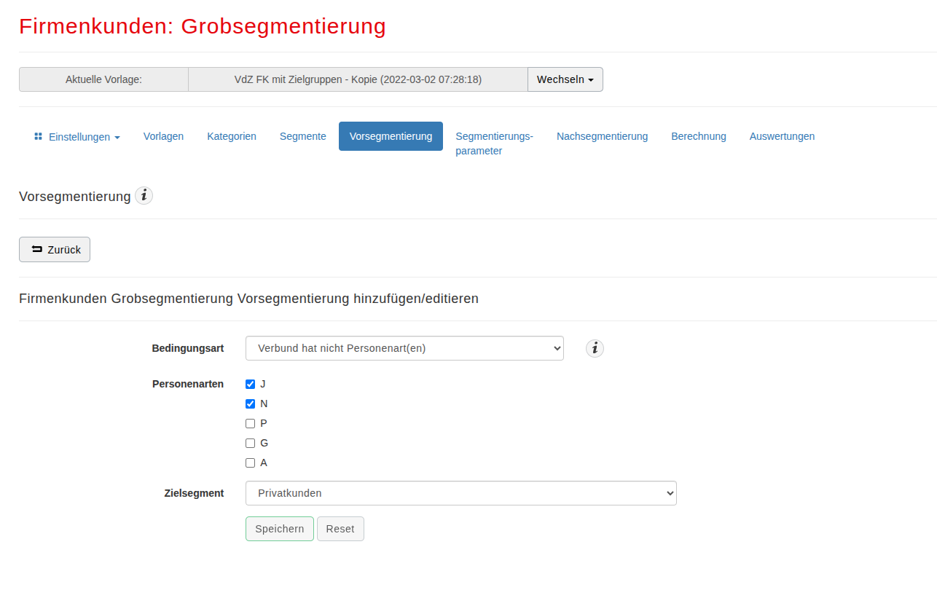937x606 pixels.
Task: Click the grid icon of Einstellungen
Action: click(38, 136)
